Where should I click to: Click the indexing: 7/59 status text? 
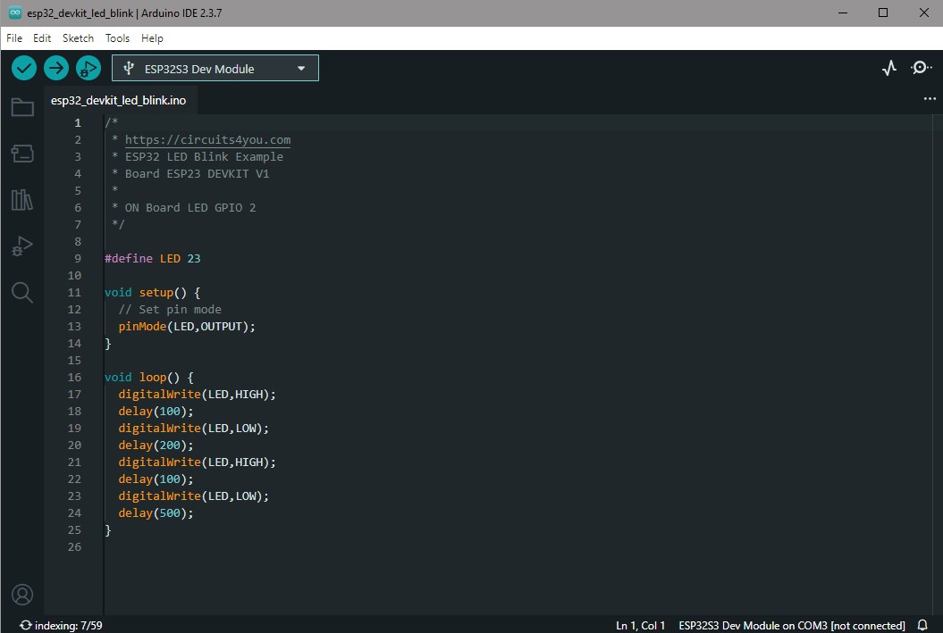(x=68, y=625)
